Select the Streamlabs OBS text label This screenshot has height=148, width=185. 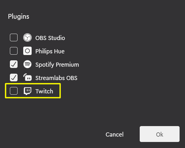pos(56,78)
